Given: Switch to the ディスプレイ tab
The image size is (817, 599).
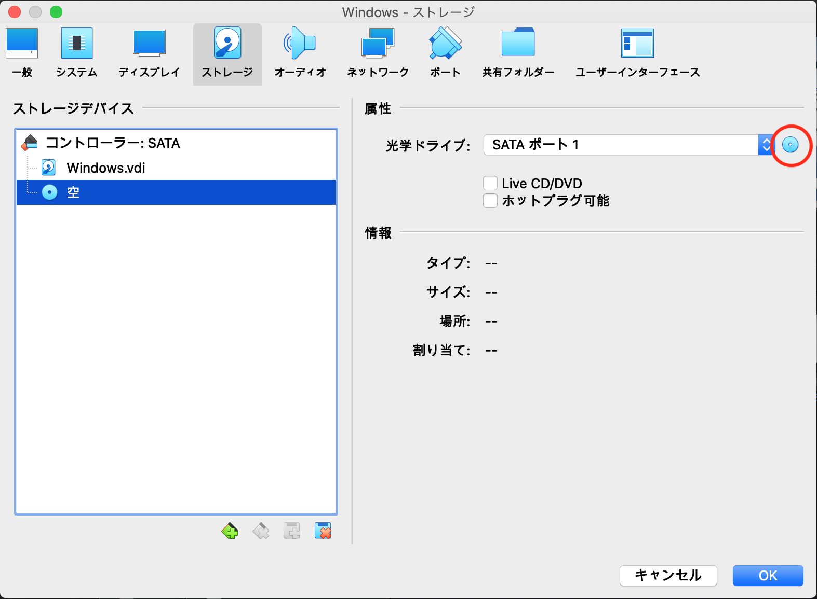Looking at the screenshot, I should 149,54.
